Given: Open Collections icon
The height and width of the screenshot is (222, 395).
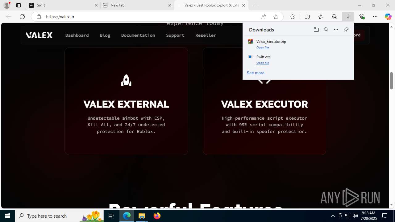Looking at the screenshot, I should [x=335, y=17].
